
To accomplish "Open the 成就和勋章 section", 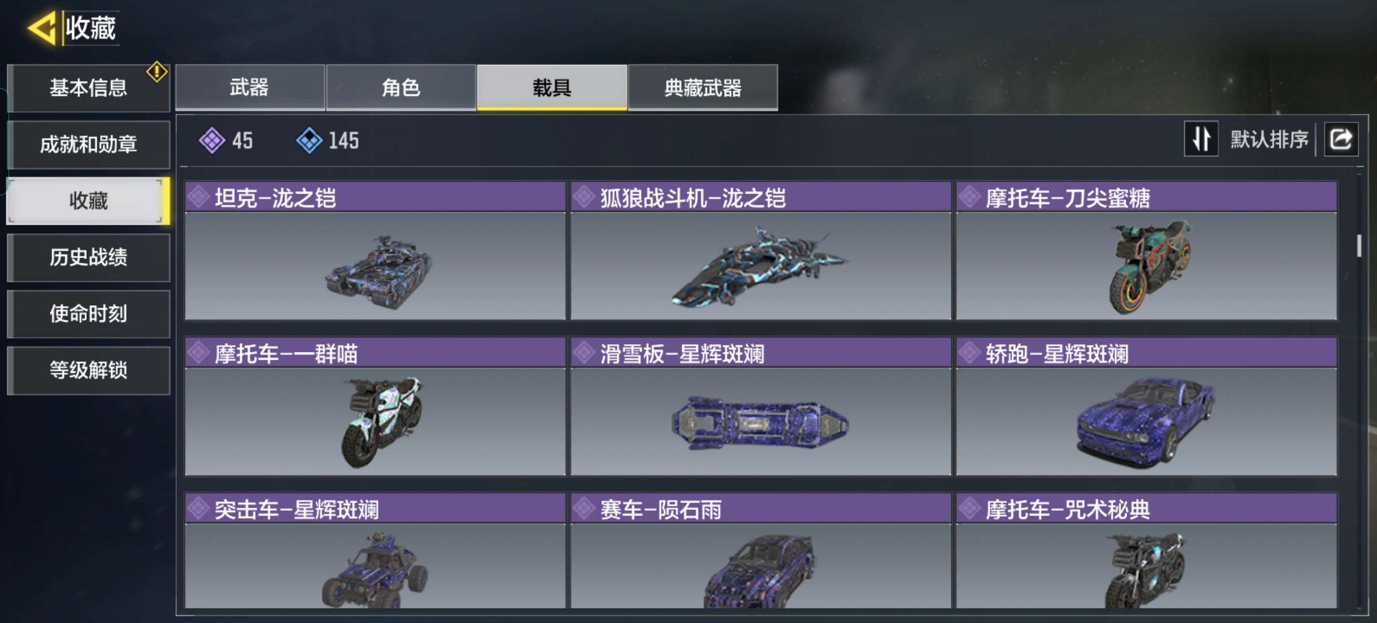I will pyautogui.click(x=89, y=144).
